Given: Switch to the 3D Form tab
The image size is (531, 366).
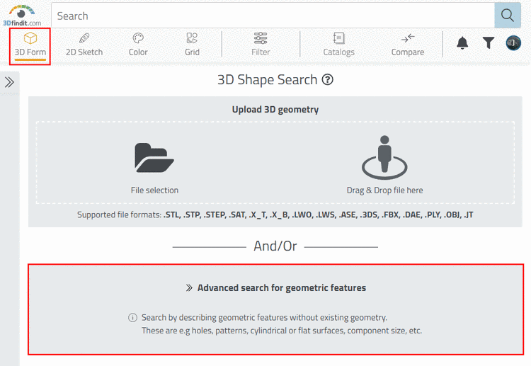Looking at the screenshot, I should tap(30, 44).
